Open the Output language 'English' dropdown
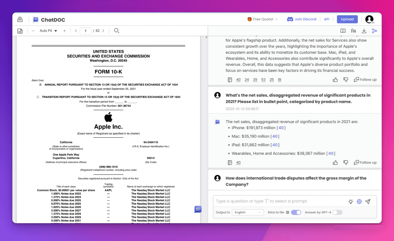 coord(247,212)
